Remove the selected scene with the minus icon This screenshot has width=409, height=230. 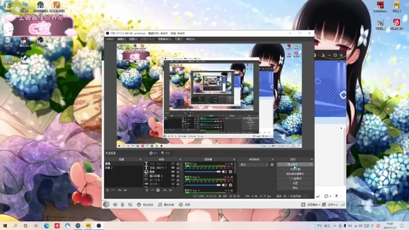coord(113,190)
